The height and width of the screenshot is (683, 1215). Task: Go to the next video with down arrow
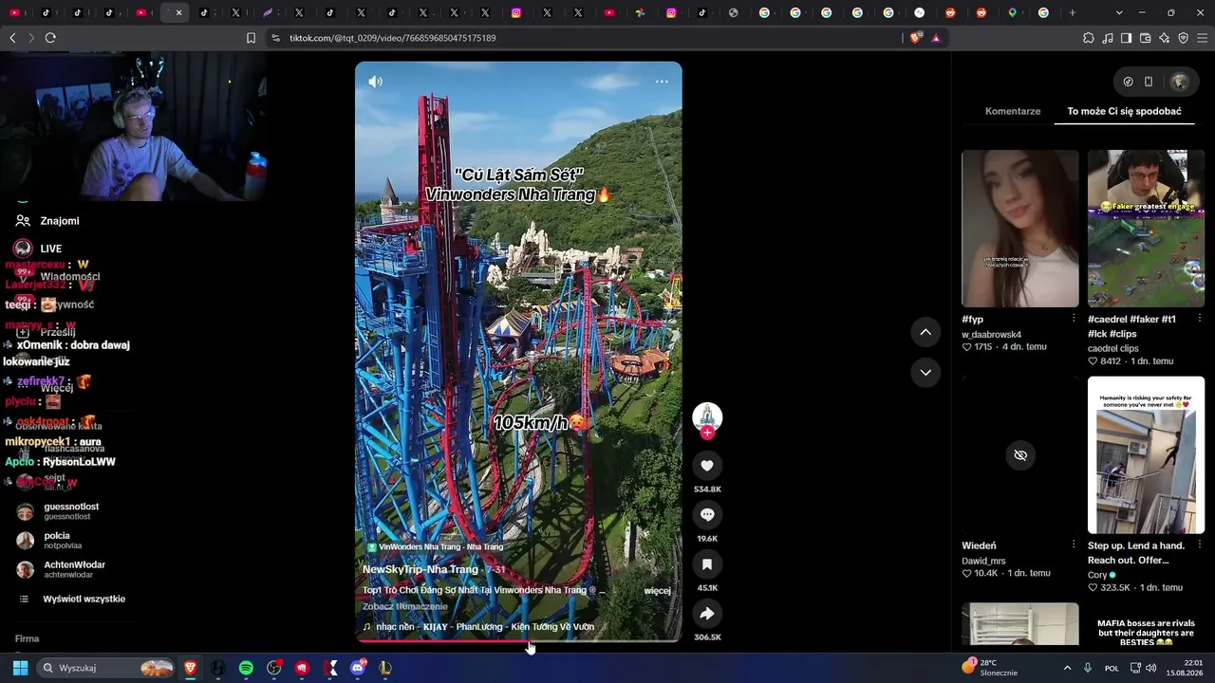click(925, 372)
